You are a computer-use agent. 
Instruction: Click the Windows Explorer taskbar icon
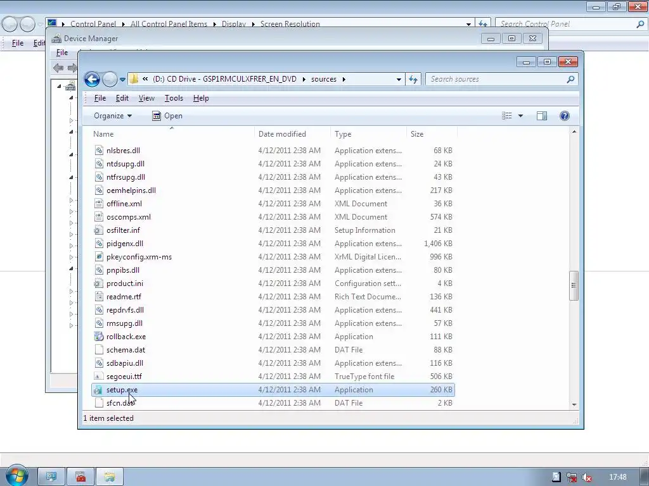pyautogui.click(x=110, y=477)
